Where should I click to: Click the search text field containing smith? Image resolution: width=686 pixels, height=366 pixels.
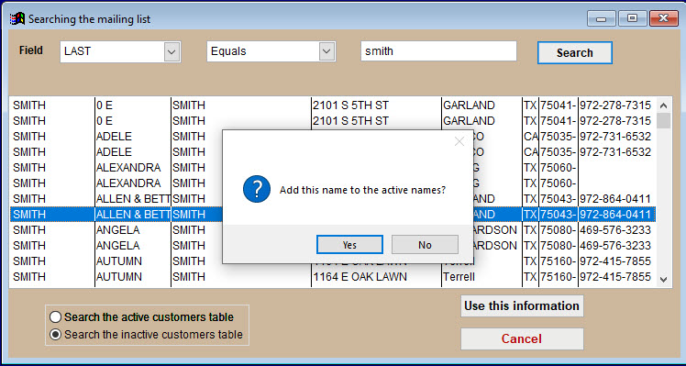438,51
